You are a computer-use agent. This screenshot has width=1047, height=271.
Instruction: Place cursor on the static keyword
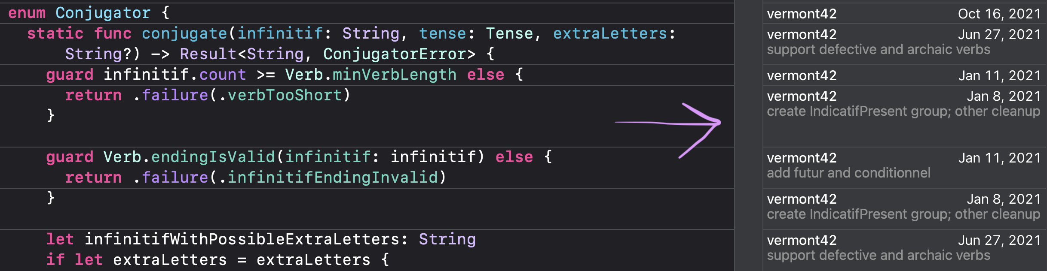[x=55, y=33]
